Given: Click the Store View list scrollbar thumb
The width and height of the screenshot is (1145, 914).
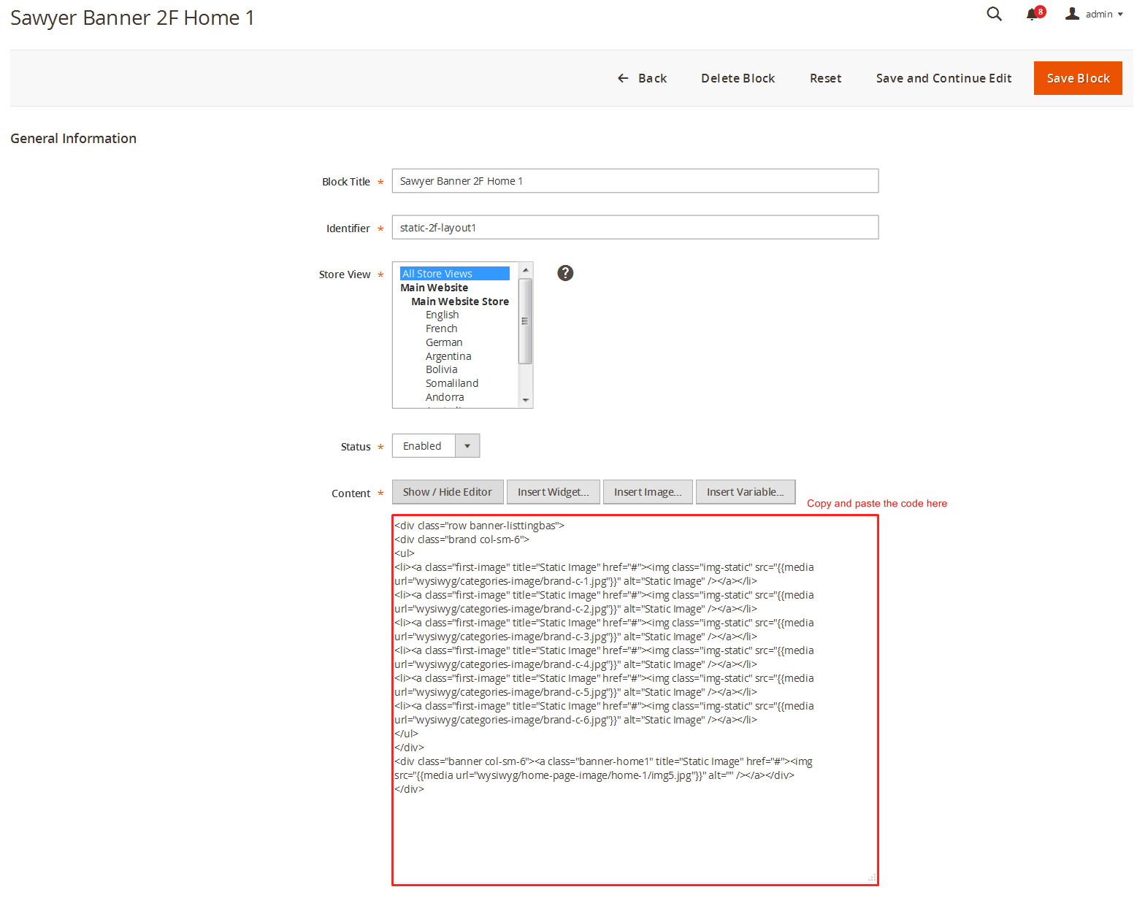Looking at the screenshot, I should click(x=525, y=321).
